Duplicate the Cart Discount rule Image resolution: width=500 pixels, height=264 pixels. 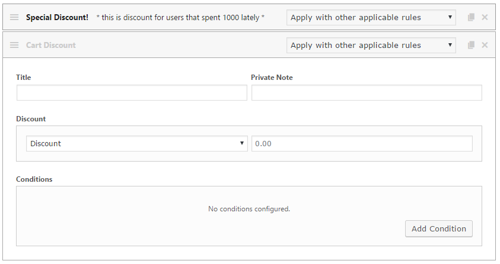pos(471,45)
